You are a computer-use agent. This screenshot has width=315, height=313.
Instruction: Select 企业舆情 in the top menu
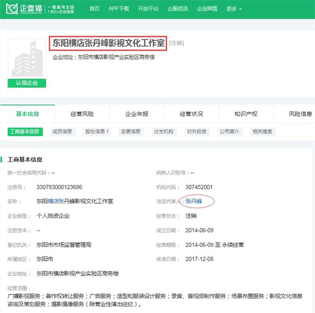[x=207, y=9]
